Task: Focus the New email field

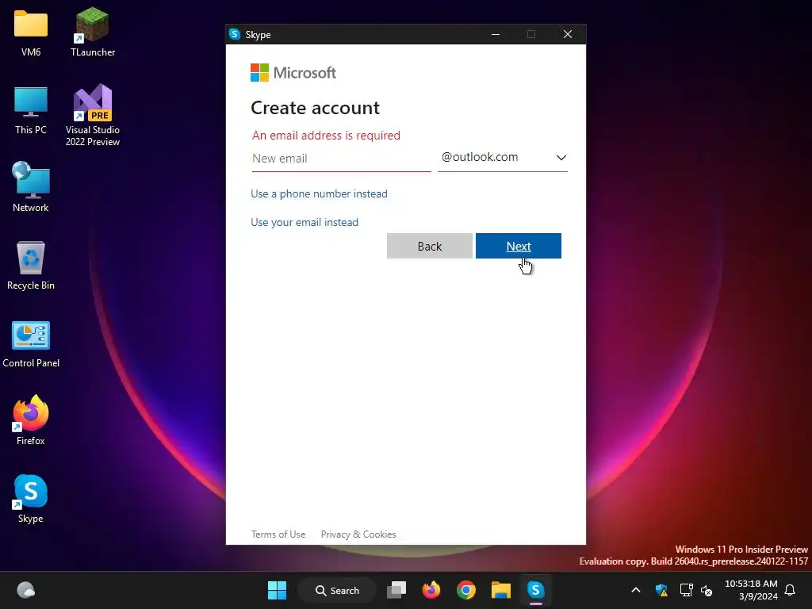Action: (x=341, y=159)
